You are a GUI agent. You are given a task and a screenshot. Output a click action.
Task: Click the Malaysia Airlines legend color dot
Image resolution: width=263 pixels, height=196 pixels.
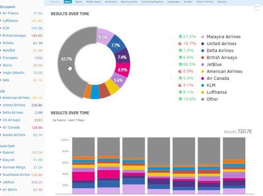(203, 37)
